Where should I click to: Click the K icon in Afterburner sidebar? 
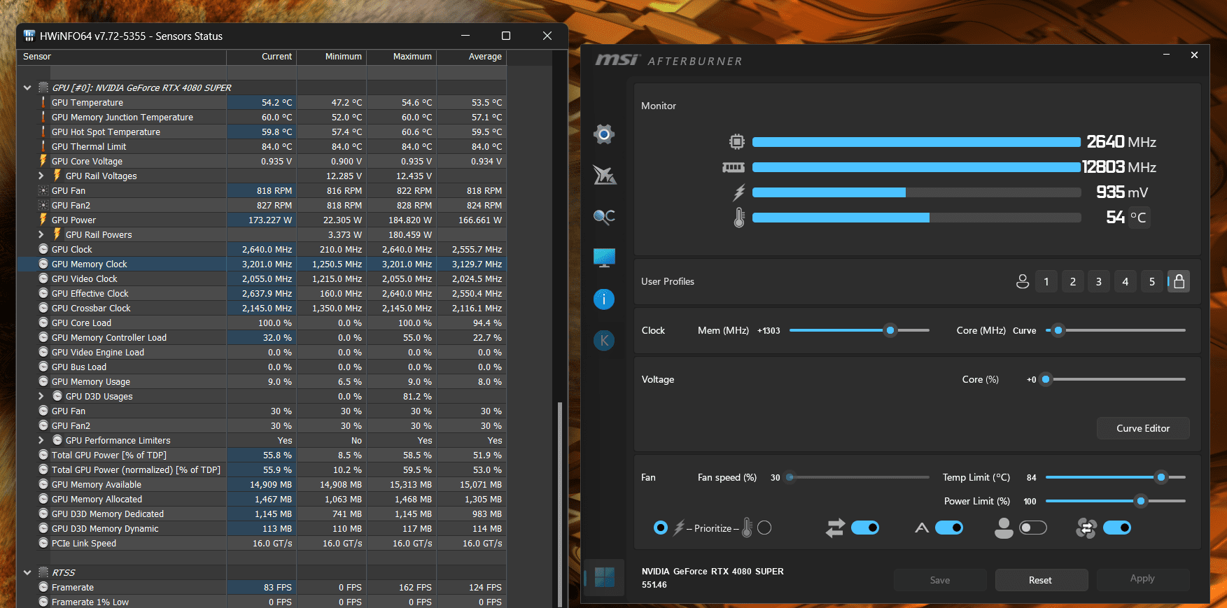[x=604, y=341]
